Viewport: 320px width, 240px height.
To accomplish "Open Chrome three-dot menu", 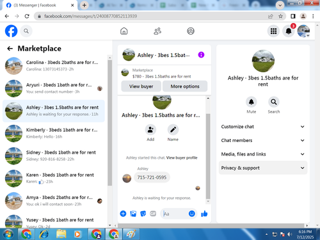I will [x=313, y=16].
